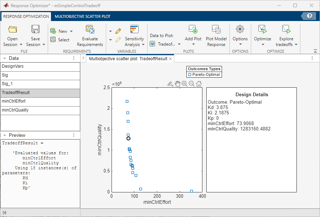Expand the New requirement dropdown arrow
The height and width of the screenshot is (217, 320).
pos(71,31)
